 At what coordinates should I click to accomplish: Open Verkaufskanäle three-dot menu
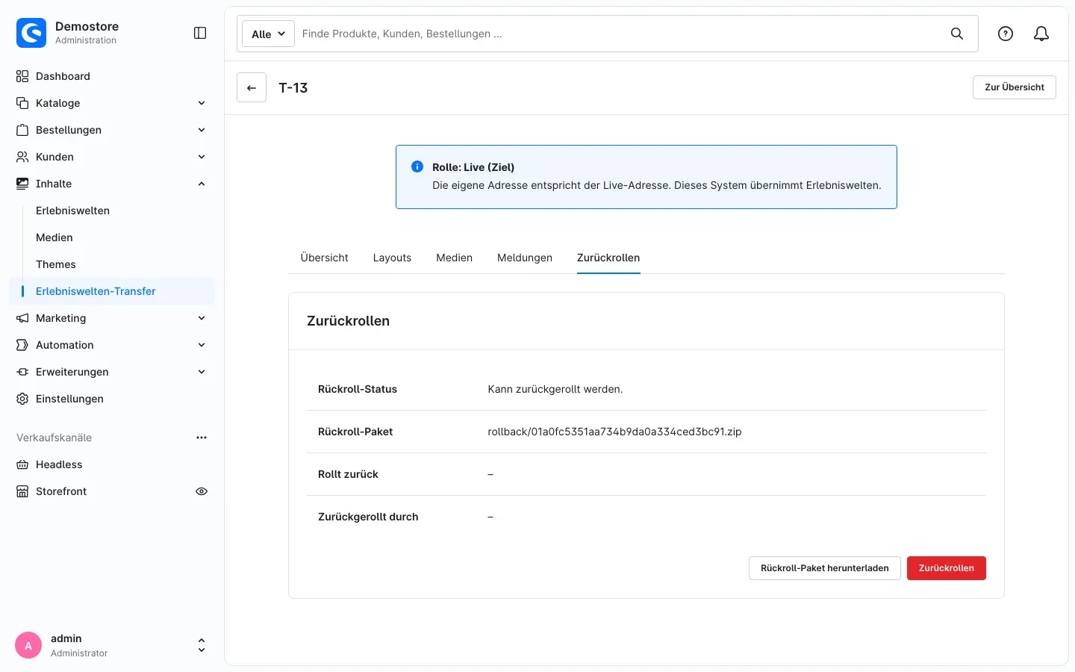tap(202, 438)
